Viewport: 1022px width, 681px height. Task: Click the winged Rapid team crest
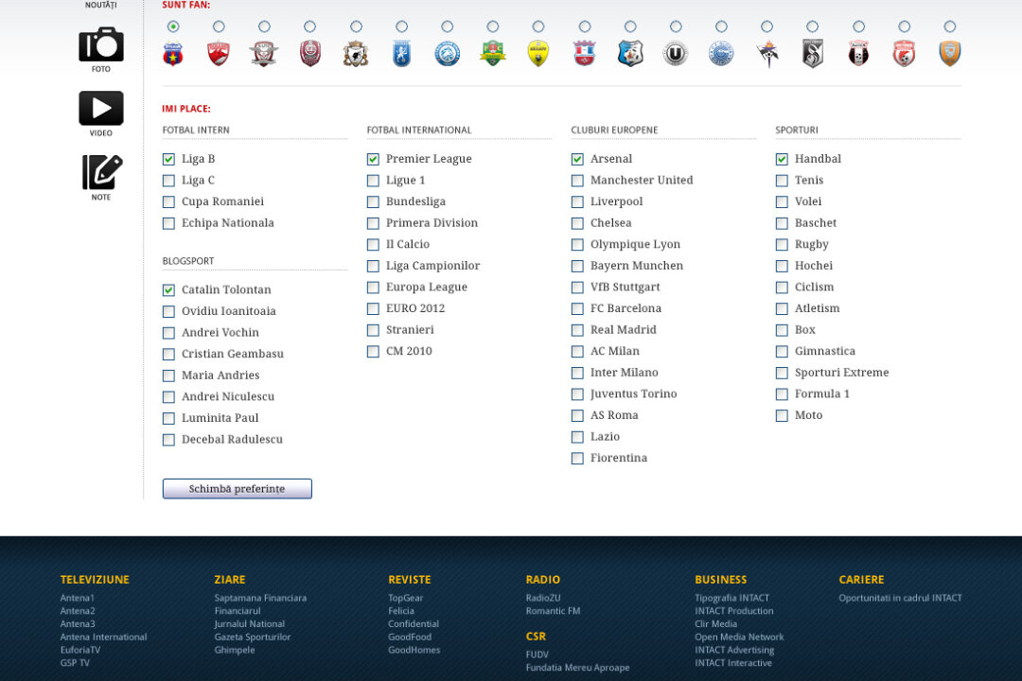264,54
